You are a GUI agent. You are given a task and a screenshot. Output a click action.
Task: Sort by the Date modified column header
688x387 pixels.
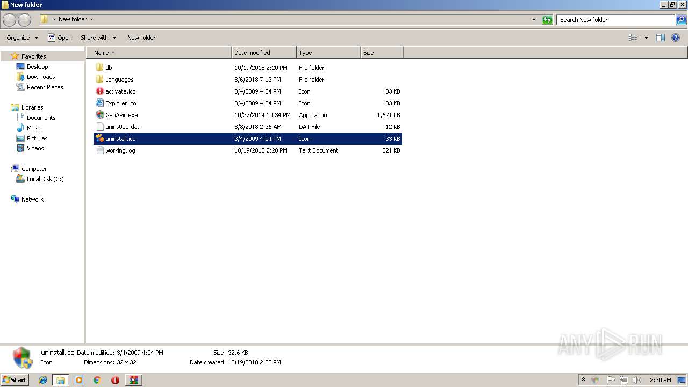pyautogui.click(x=264, y=53)
